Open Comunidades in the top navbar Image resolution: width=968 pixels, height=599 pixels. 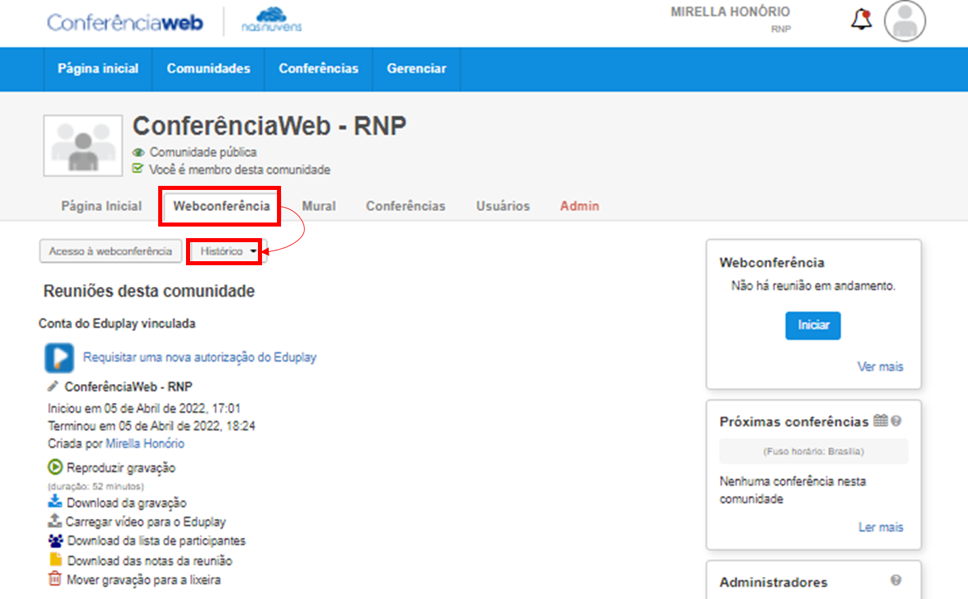pos(208,69)
